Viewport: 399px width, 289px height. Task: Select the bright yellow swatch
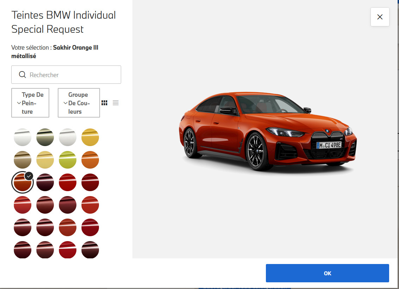click(90, 137)
